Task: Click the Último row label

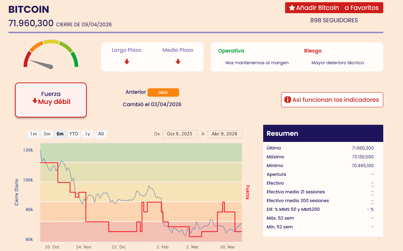Action: [x=274, y=148]
